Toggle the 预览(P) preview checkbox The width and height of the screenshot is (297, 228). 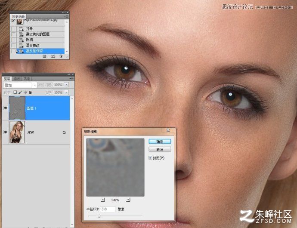click(x=150, y=157)
